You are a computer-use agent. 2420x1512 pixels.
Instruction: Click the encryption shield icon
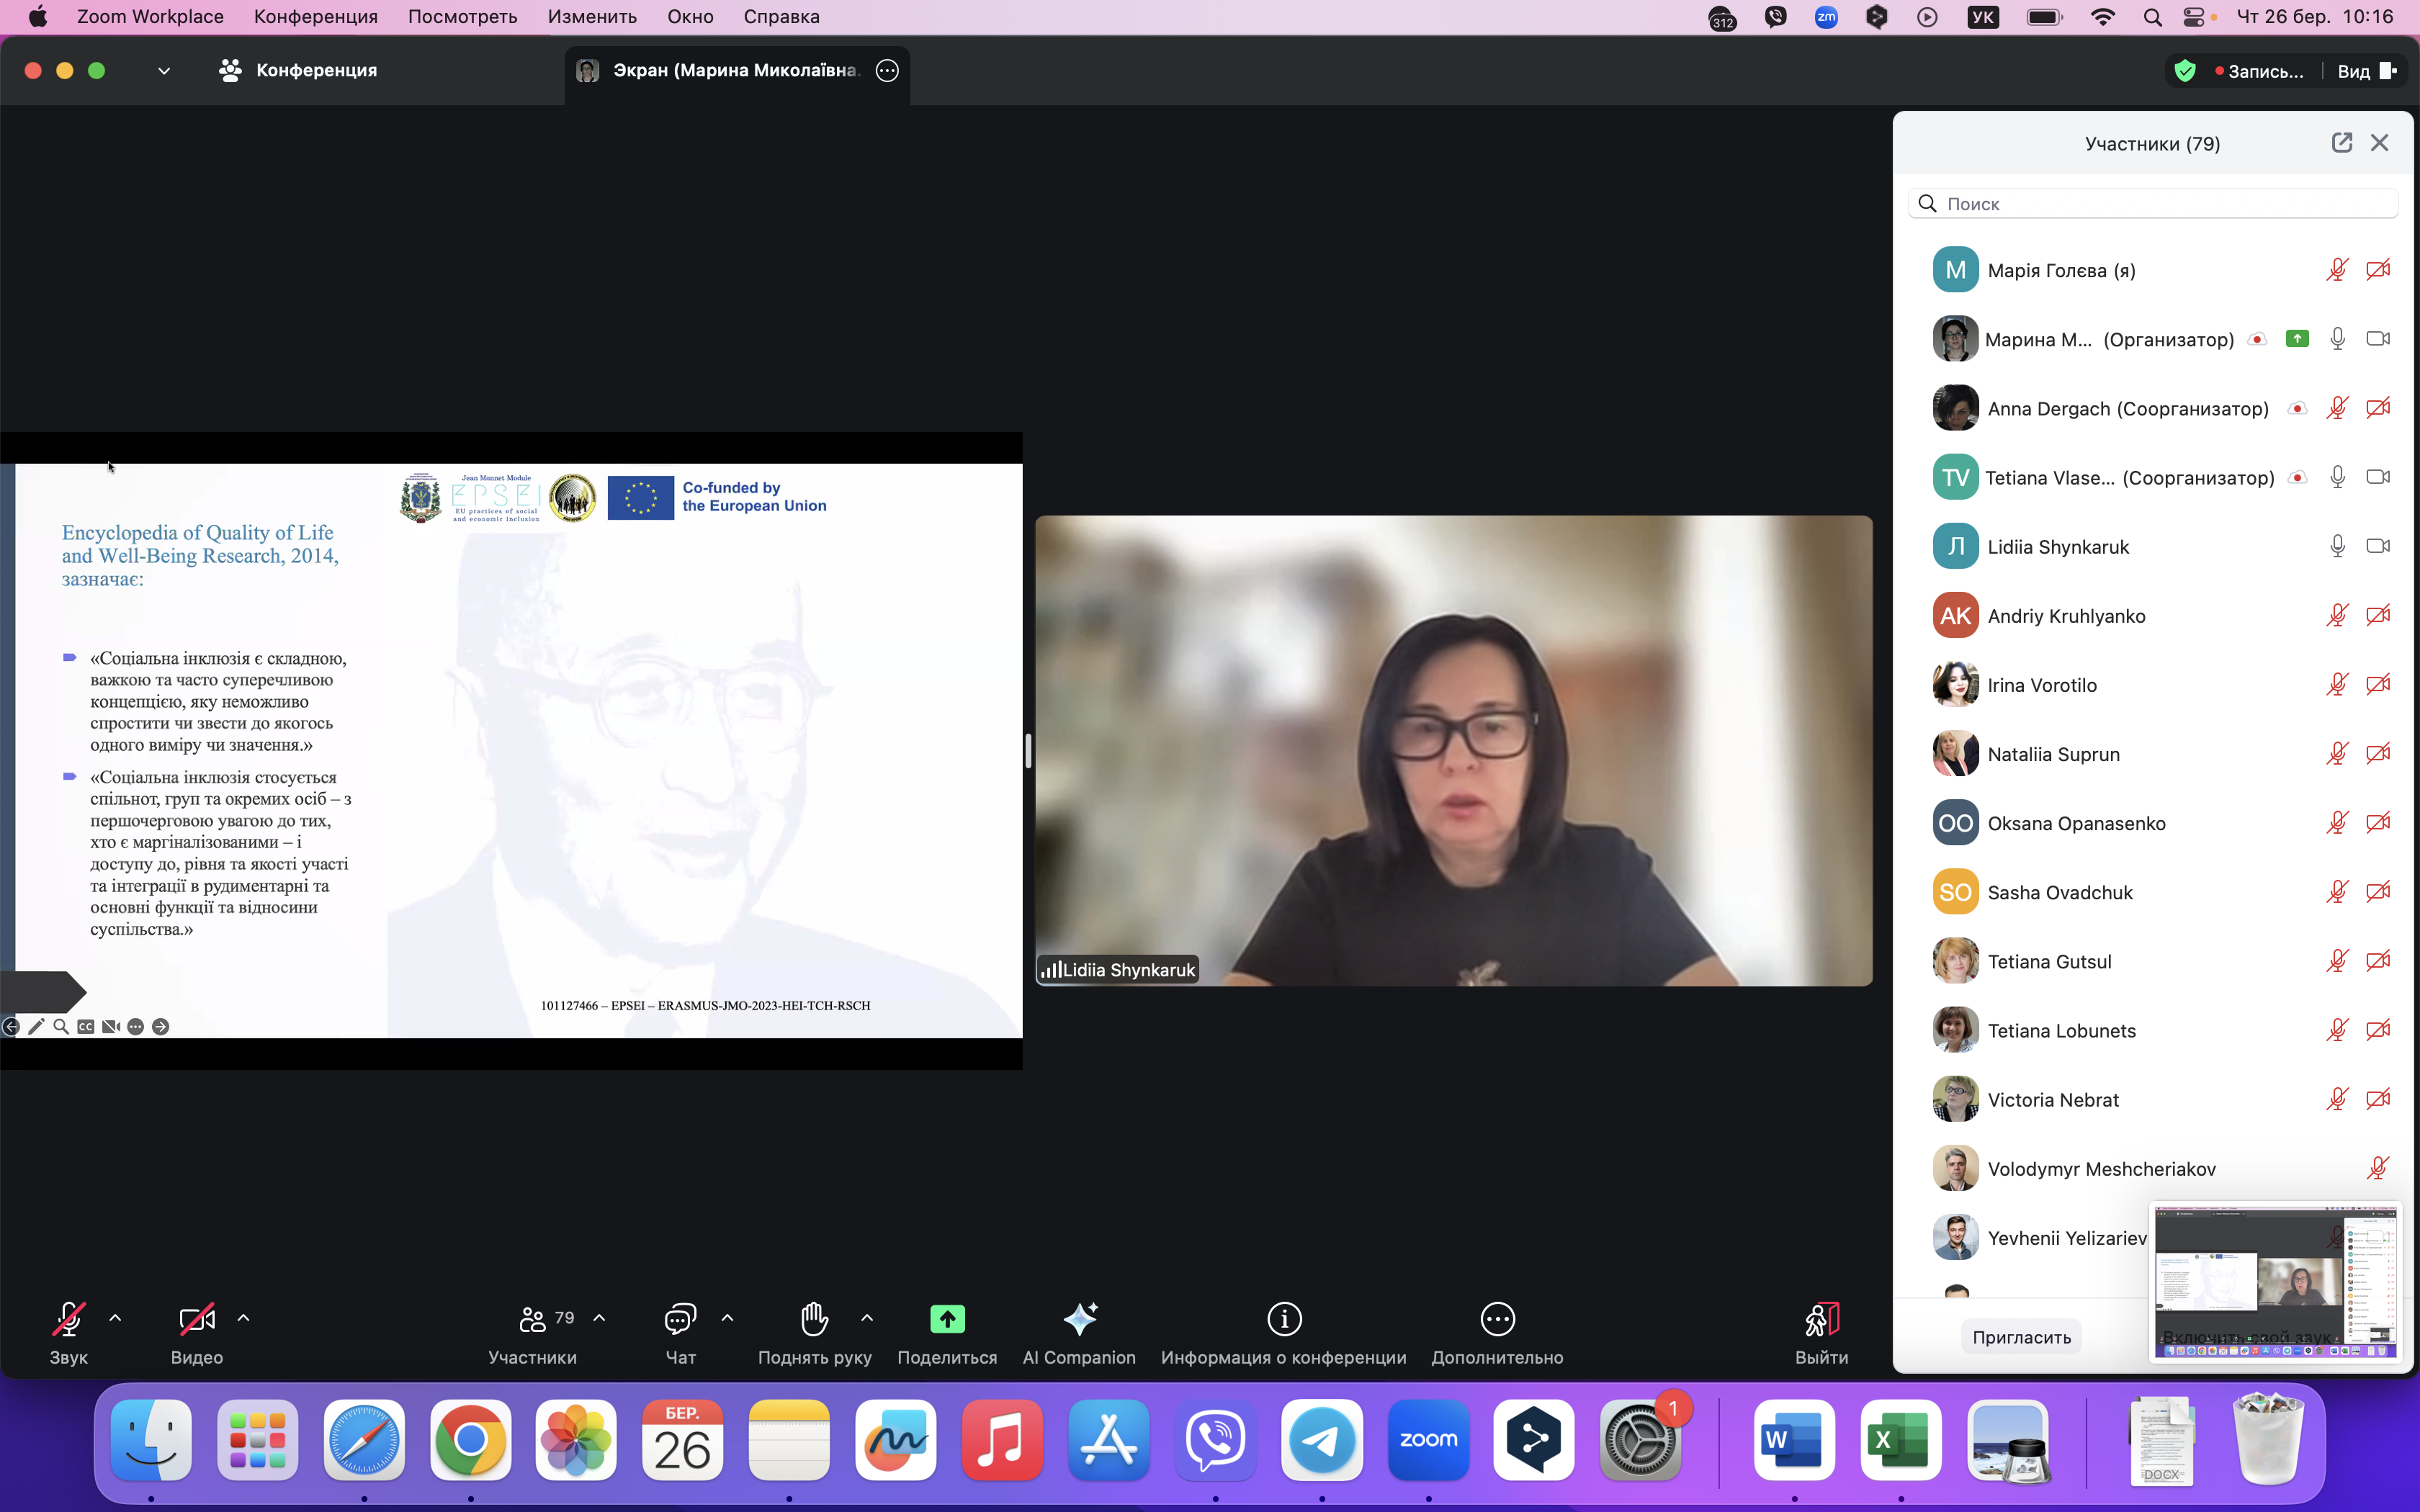(x=2185, y=71)
